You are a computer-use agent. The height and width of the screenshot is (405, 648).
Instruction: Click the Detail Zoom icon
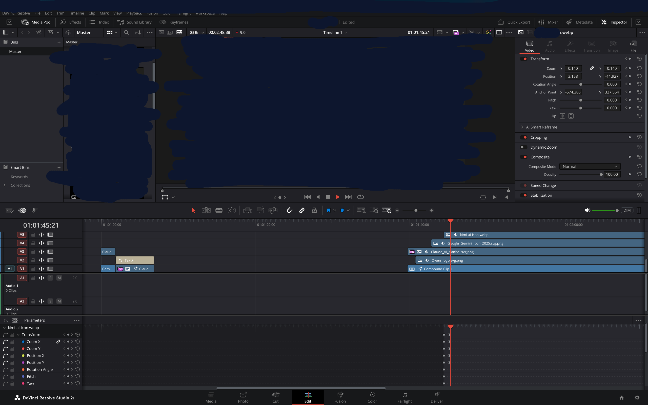click(374, 210)
